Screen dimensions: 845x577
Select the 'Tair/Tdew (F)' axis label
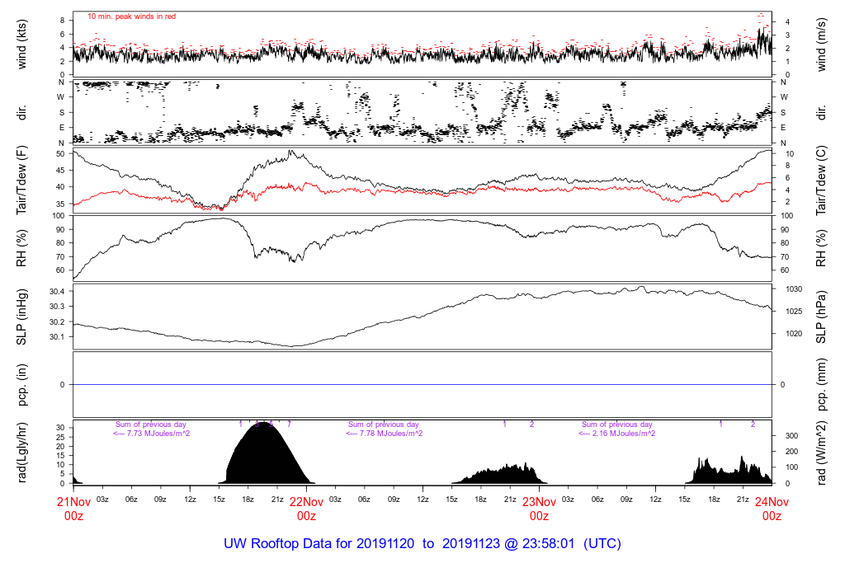pyautogui.click(x=23, y=181)
